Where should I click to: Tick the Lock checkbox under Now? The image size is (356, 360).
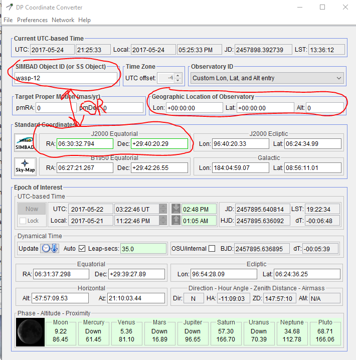tap(23, 221)
